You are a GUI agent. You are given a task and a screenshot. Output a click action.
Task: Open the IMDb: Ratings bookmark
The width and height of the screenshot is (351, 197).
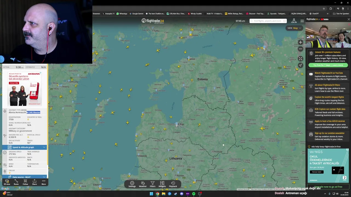(234, 14)
